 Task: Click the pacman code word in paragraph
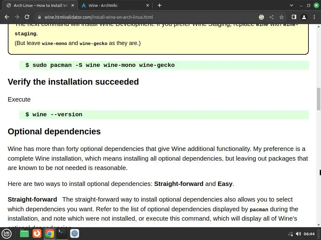coord(259,210)
